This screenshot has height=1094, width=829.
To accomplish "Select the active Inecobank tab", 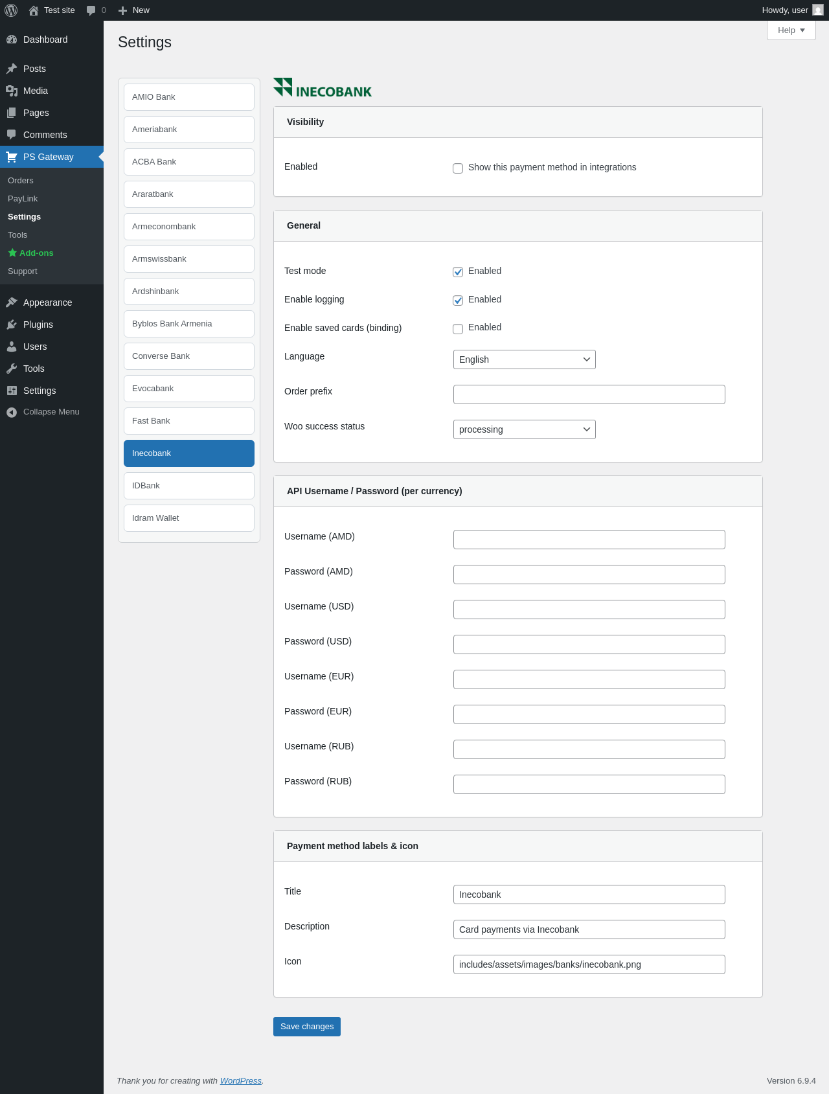I will pyautogui.click(x=189, y=453).
